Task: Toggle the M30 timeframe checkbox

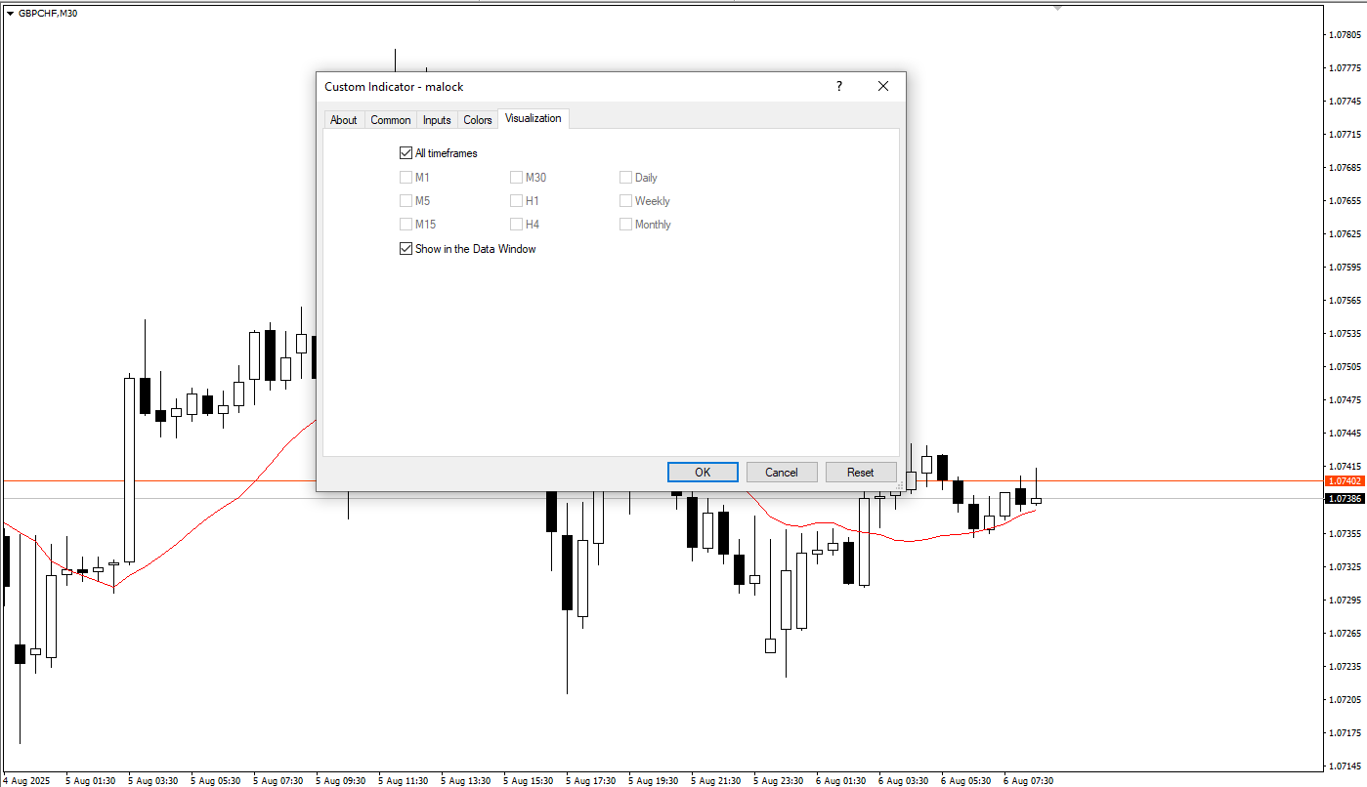Action: 516,178
